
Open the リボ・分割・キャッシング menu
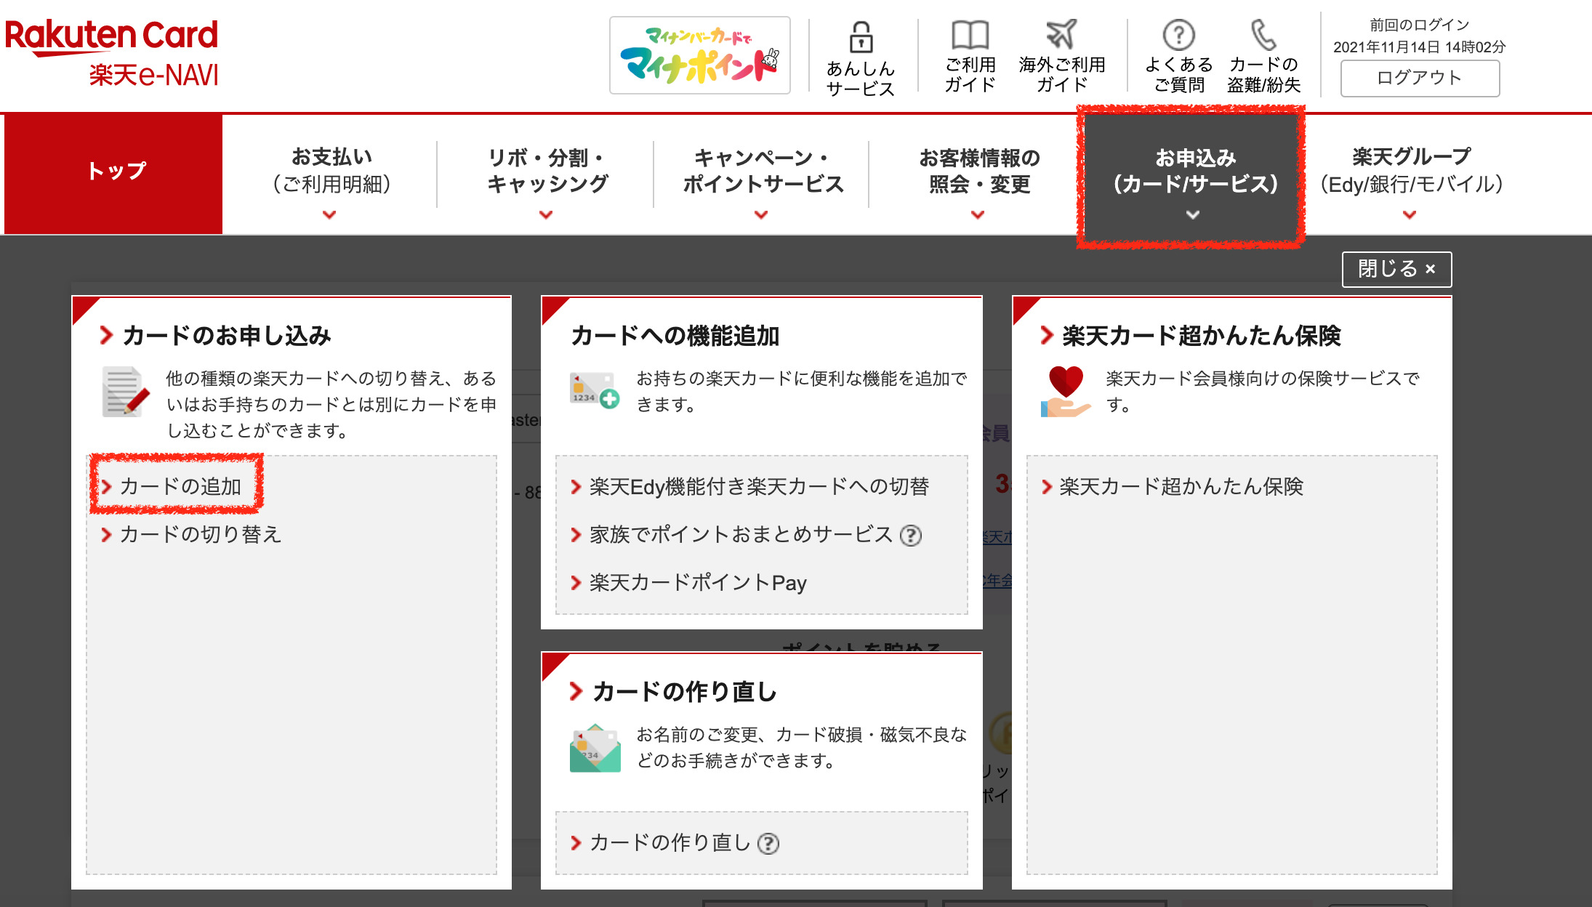click(547, 170)
